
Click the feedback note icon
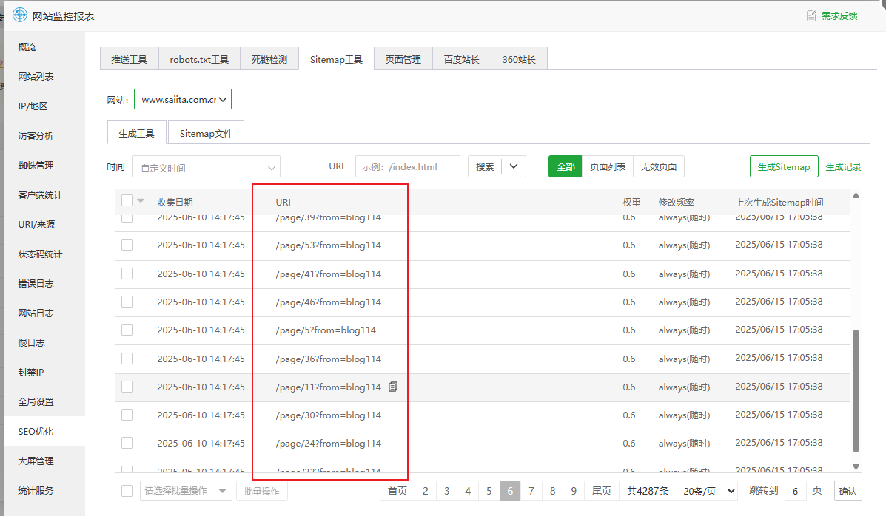pos(811,16)
